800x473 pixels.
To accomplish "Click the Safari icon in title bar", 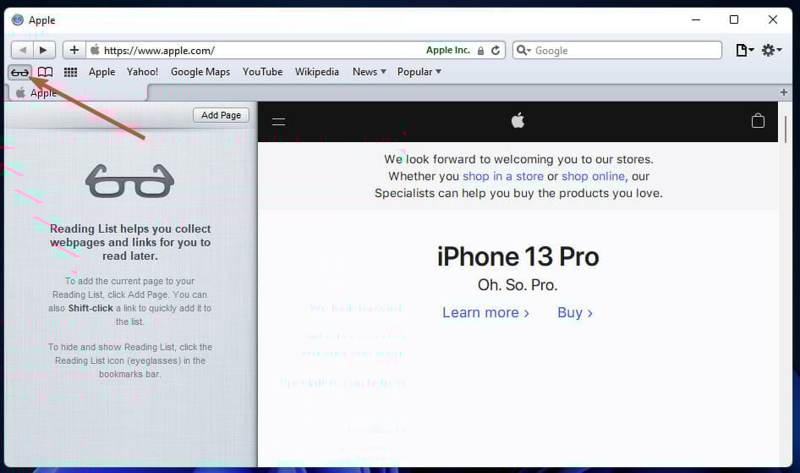I will point(18,20).
